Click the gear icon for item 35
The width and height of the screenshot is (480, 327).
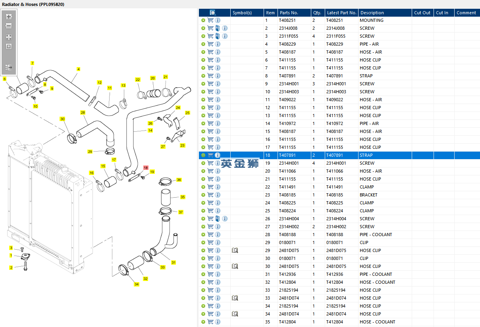pyautogui.click(x=203, y=322)
